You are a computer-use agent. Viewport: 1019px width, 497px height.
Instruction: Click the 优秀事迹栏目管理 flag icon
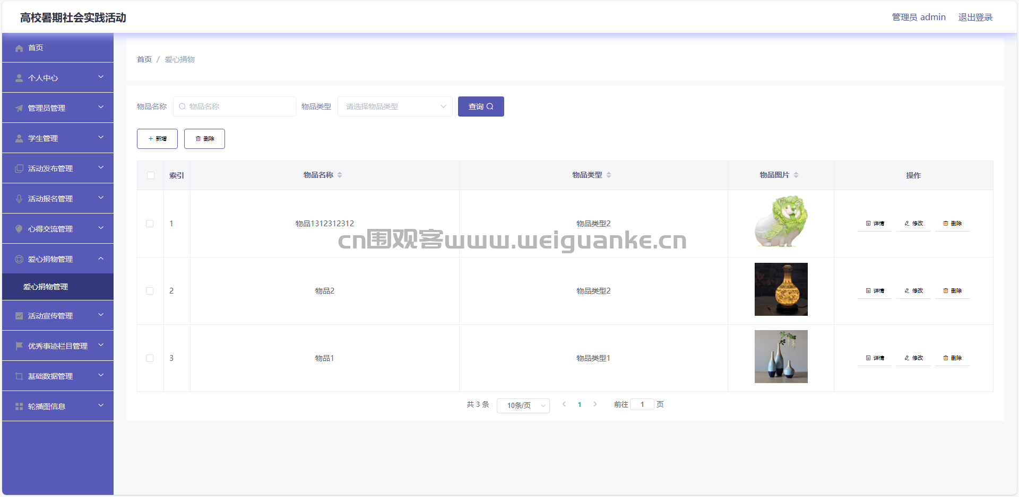(x=19, y=346)
